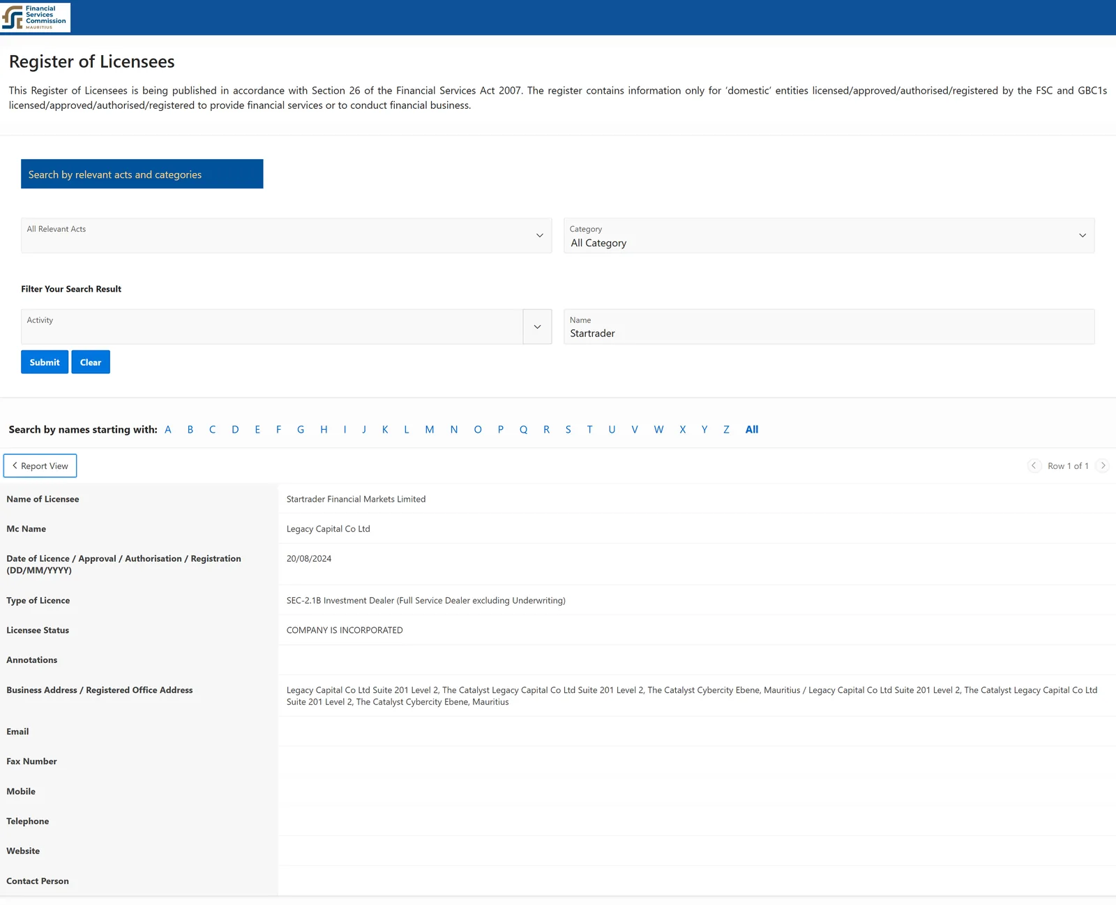This screenshot has height=905, width=1116.
Task: Click the 'Mc Name' row label
Action: (x=27, y=529)
